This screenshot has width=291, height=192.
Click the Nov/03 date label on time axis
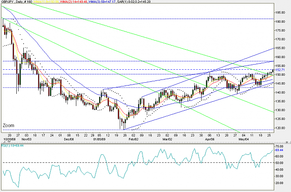pyautogui.click(x=27, y=139)
